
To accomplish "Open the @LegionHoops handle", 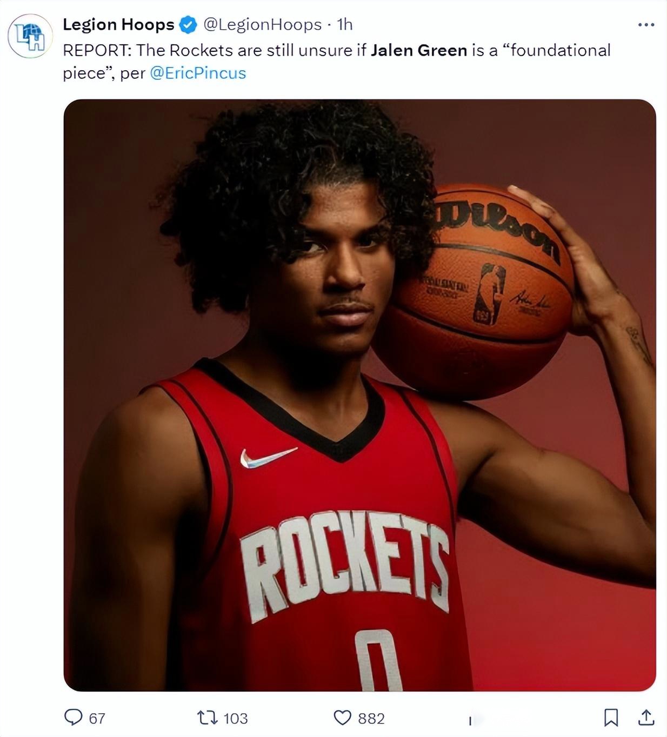I will click(x=262, y=24).
